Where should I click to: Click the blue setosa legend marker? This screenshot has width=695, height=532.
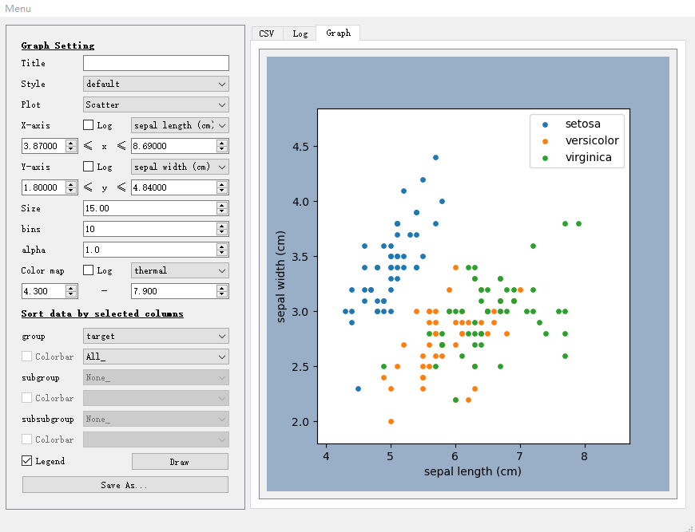pyautogui.click(x=545, y=124)
